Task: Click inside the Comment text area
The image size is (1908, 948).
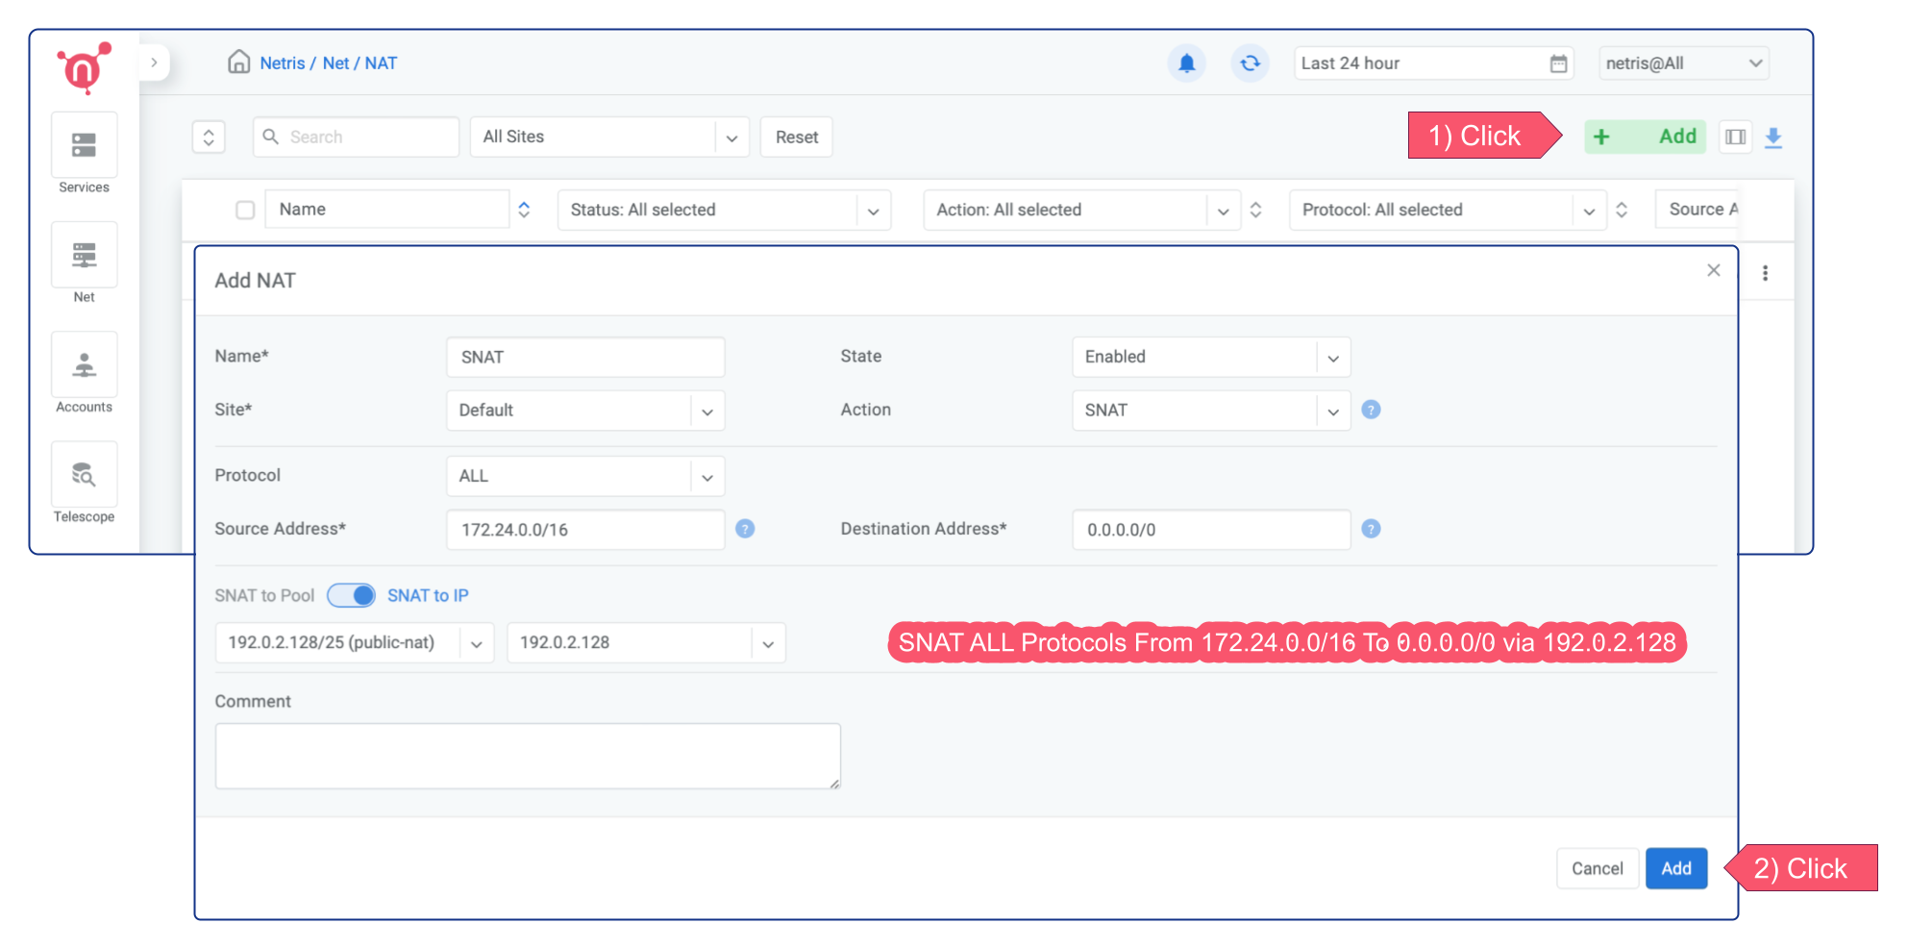Action: [527, 756]
